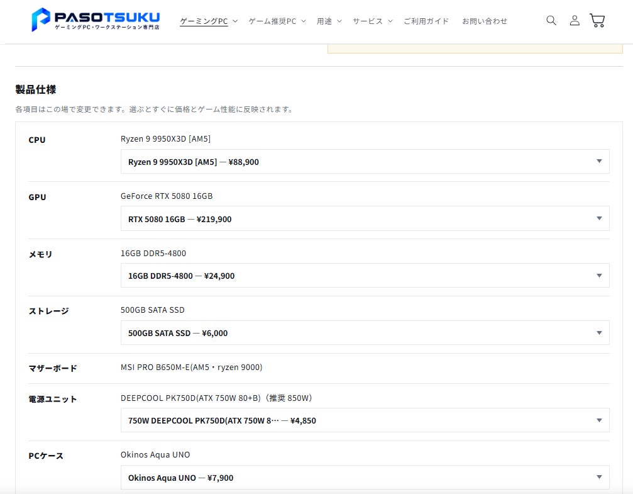The image size is (633, 494).
Task: Click the マザーボード row label
Action: (x=52, y=368)
